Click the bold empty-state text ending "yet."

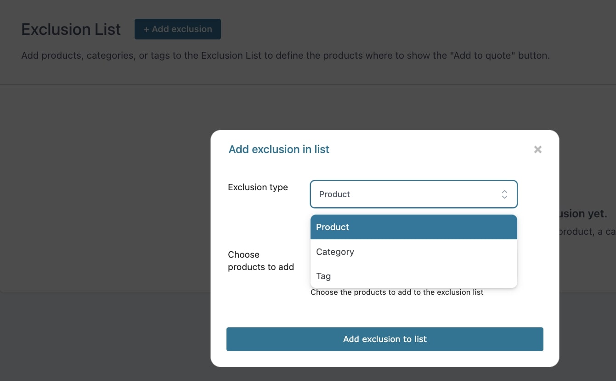[x=583, y=214]
